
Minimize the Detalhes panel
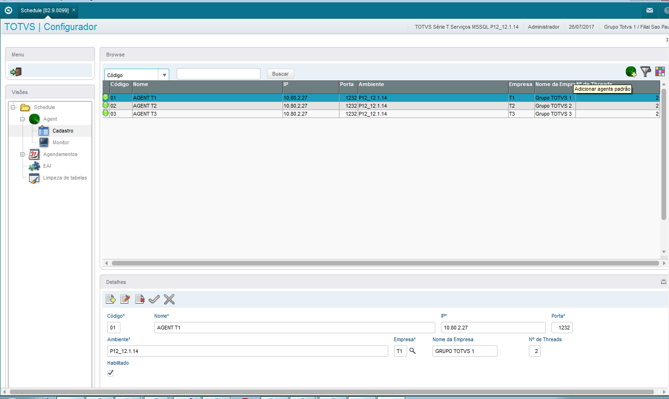tap(663, 282)
